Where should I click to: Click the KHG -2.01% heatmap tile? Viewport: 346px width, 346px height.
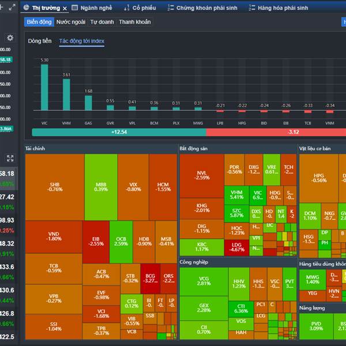[x=202, y=208]
